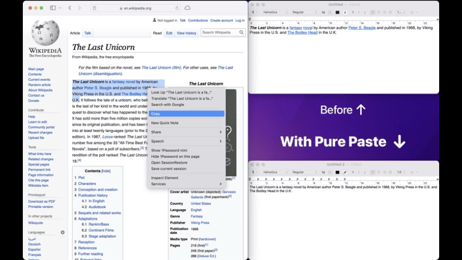Open Regular typeface dropdown in the Untitled window
The width and height of the screenshot is (462, 260).
click(x=304, y=12)
